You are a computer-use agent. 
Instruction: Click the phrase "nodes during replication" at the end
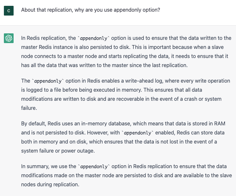click(50, 184)
